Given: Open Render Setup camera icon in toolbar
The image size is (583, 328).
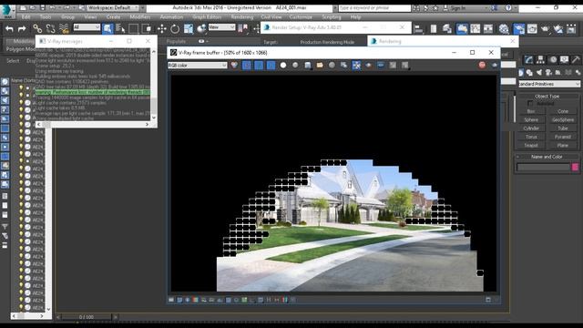Looking at the screenshot, I should 518,28.
